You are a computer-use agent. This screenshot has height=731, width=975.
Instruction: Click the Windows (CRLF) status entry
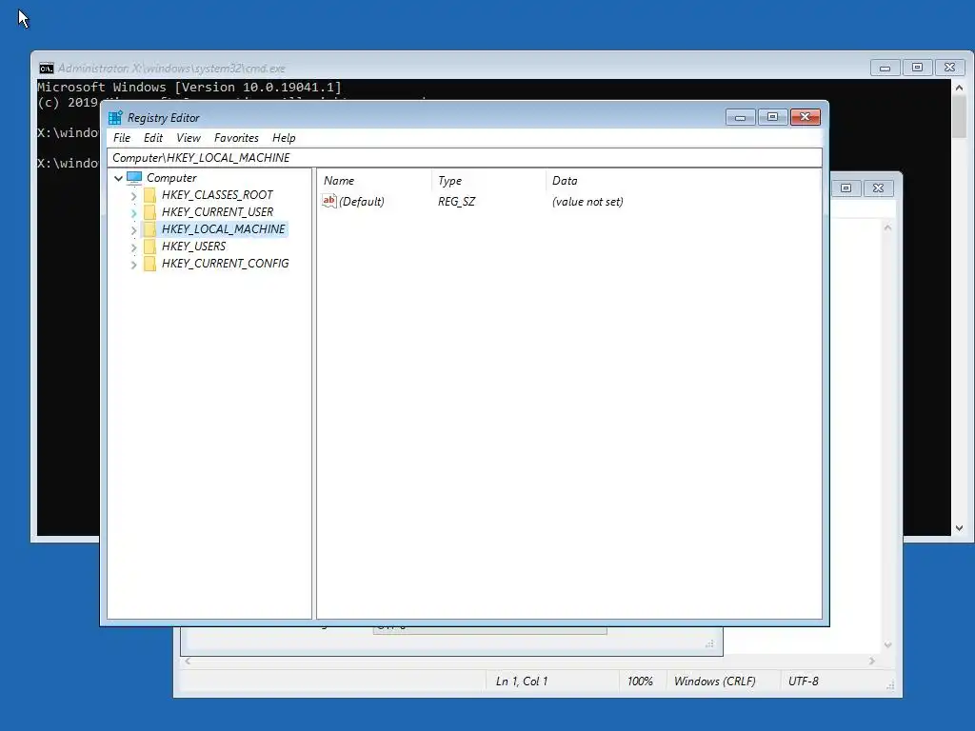(714, 682)
